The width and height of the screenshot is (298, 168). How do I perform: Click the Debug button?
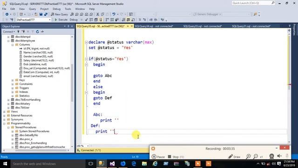74,20
